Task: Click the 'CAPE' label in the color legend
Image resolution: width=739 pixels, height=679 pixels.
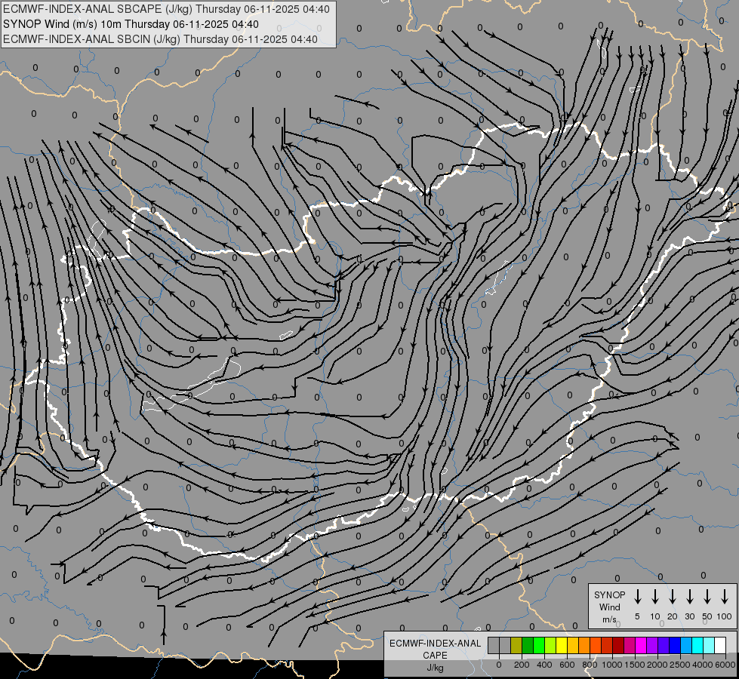Action: [x=435, y=655]
